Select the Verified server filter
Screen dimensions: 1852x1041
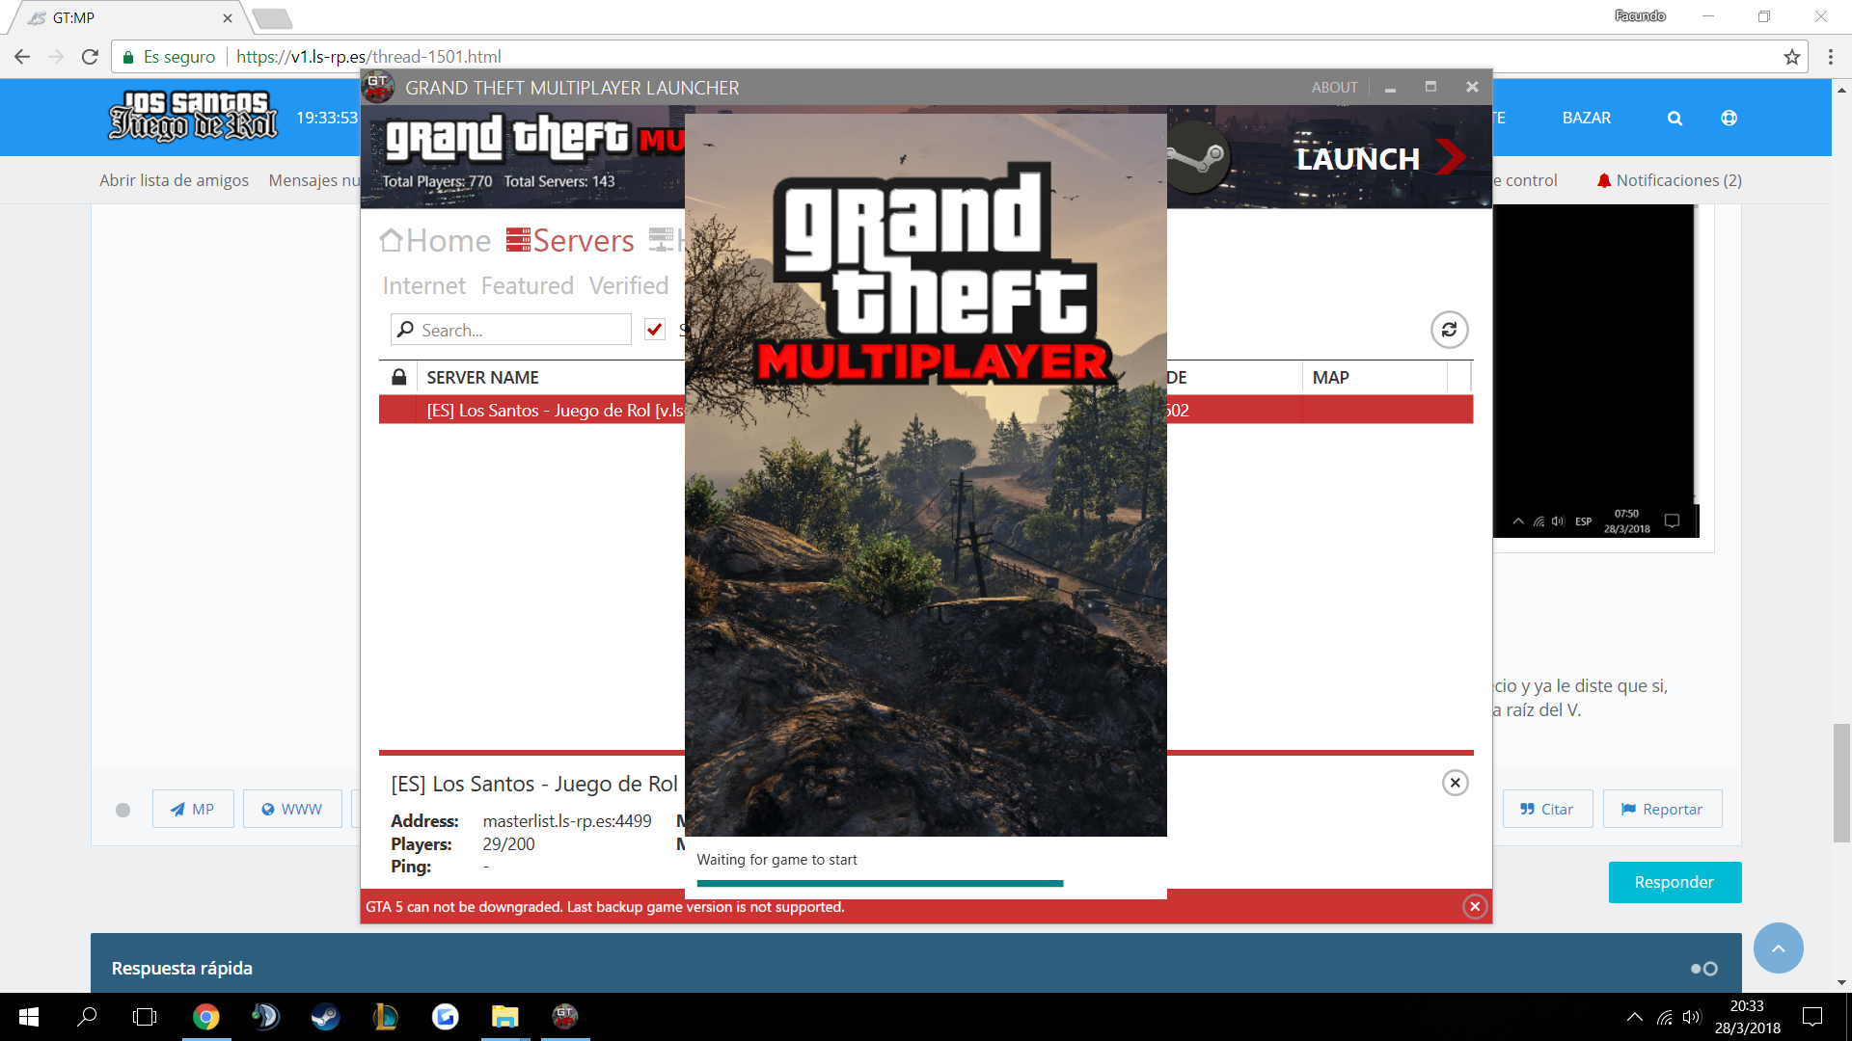[628, 285]
